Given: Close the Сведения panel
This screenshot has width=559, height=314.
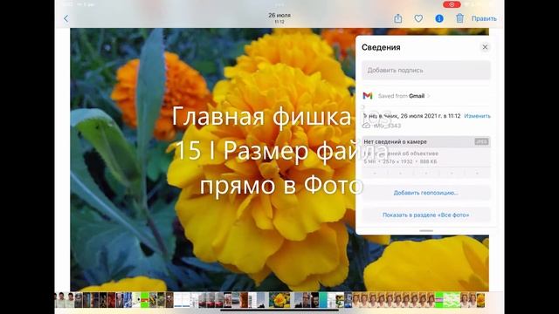Looking at the screenshot, I should point(485,47).
